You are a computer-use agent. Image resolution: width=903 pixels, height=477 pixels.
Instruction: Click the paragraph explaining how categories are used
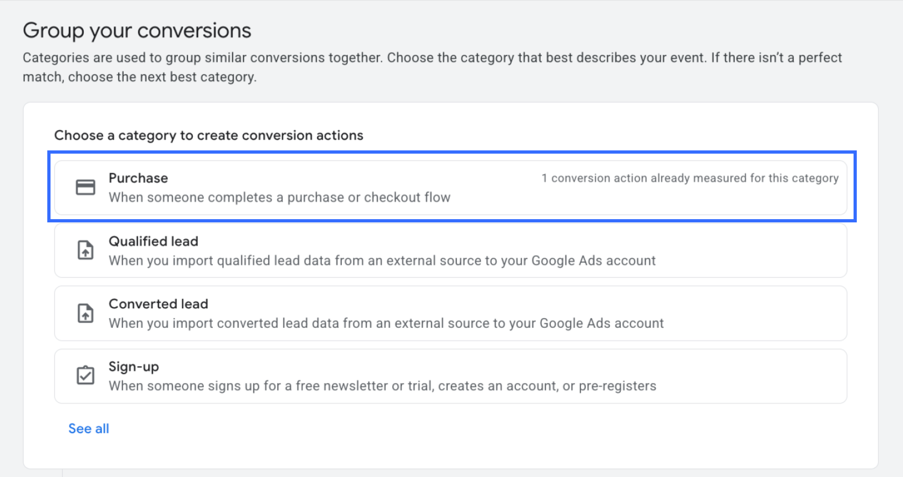pyautogui.click(x=432, y=67)
